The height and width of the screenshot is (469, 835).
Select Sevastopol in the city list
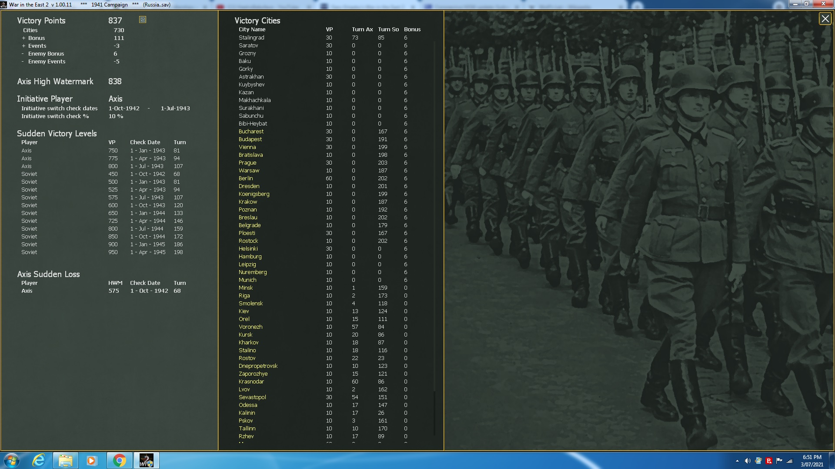[252, 397]
